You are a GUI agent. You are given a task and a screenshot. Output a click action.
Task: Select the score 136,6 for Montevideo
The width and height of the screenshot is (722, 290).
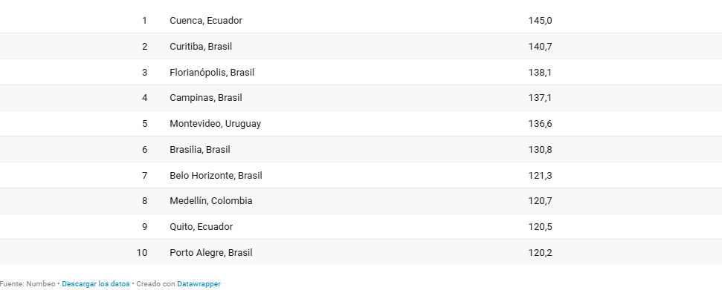[540, 124]
